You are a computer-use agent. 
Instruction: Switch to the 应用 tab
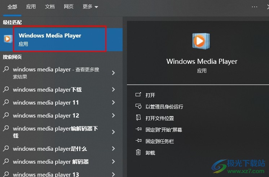(x=31, y=6)
